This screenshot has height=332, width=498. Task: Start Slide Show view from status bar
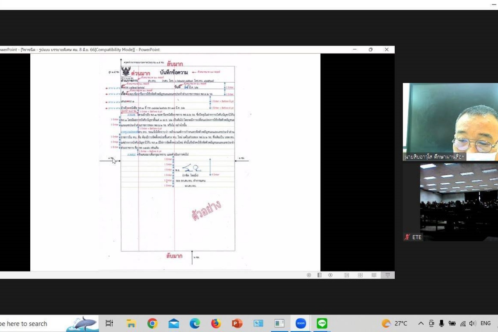point(388,275)
